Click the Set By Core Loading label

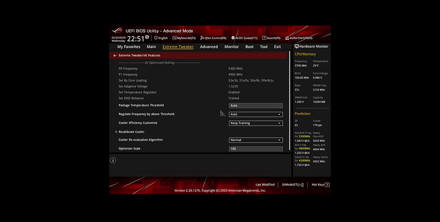coord(132,80)
